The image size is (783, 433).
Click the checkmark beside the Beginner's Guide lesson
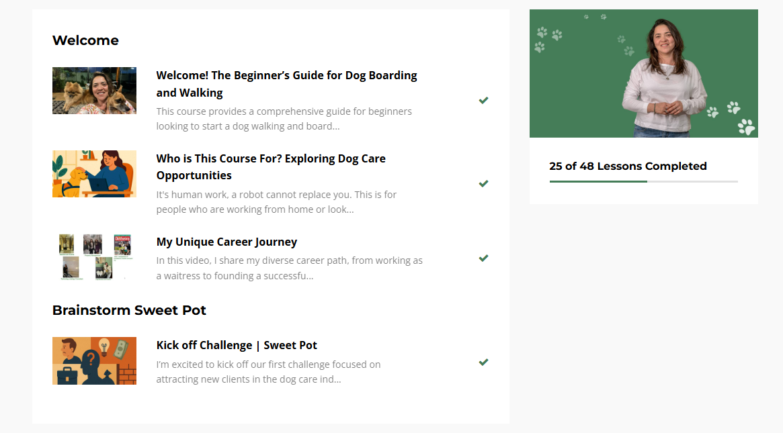tap(483, 101)
